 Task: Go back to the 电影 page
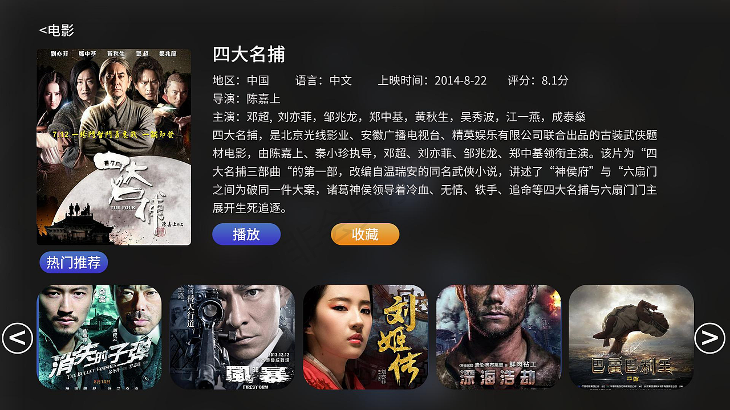coord(56,30)
